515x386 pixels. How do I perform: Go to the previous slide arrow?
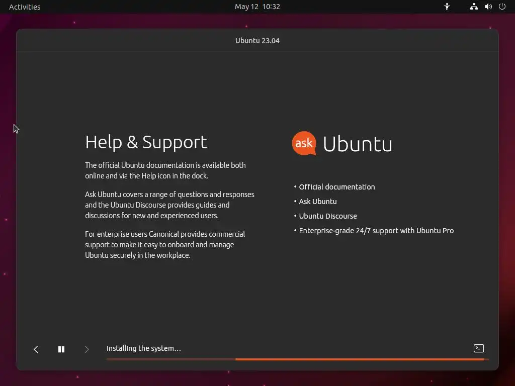[x=36, y=349]
